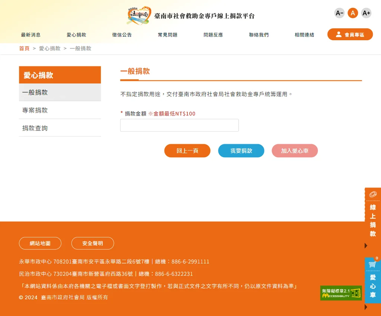Click the ※金額最低NT$100 note

[172, 114]
